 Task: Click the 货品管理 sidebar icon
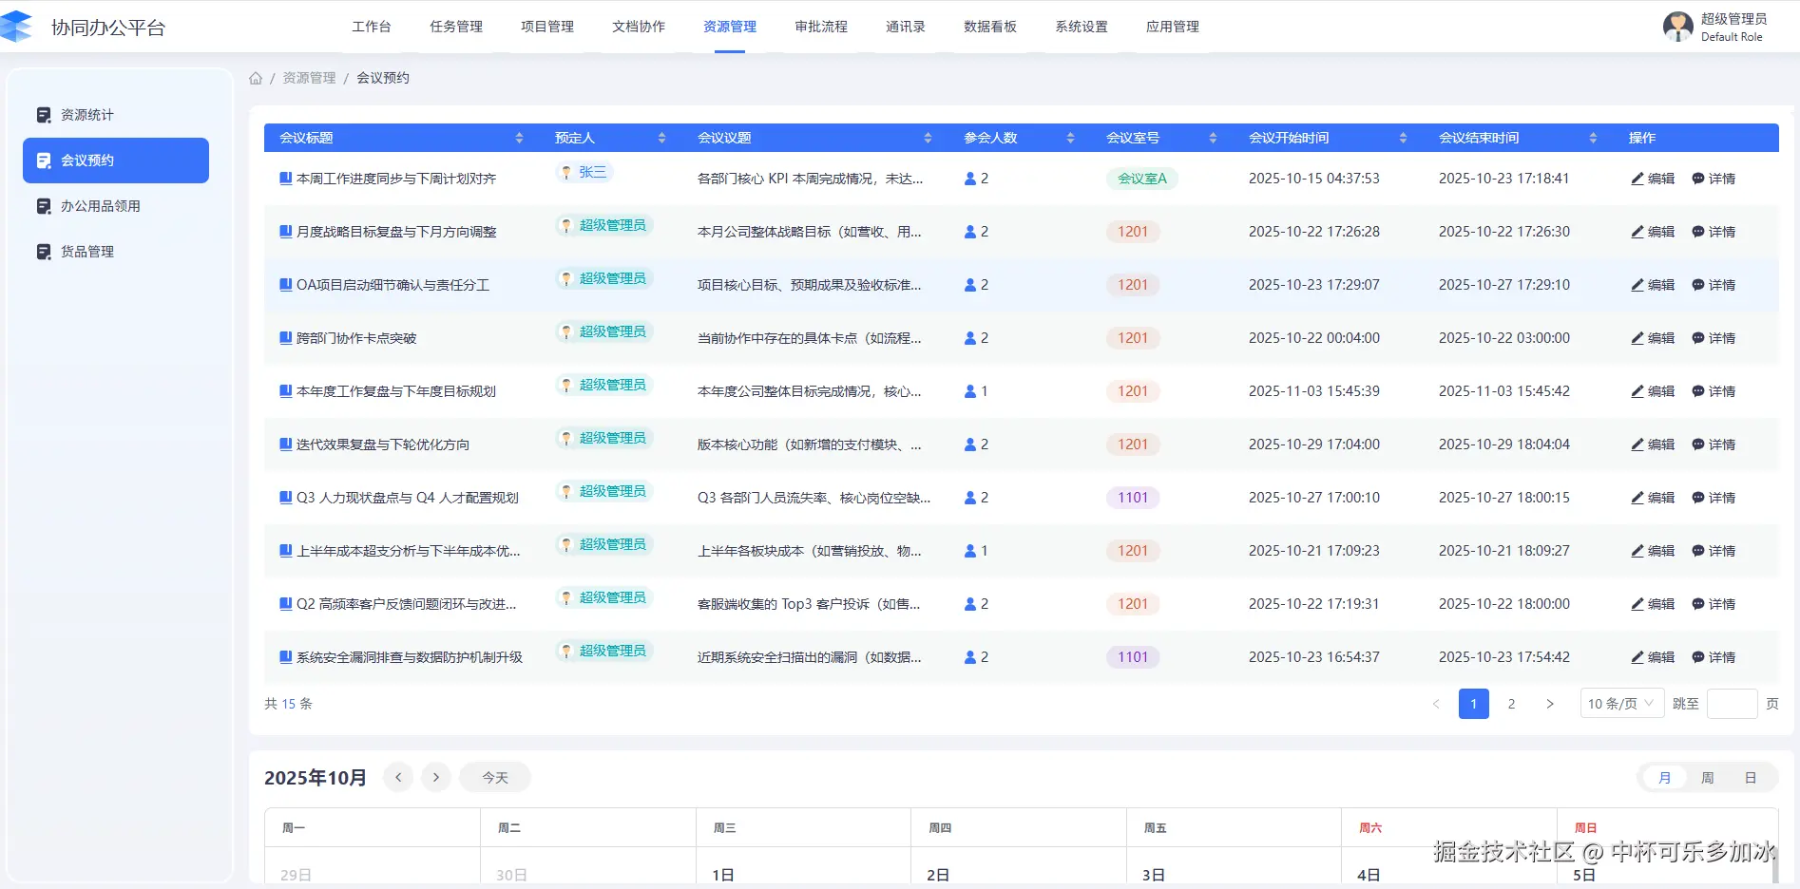pos(44,252)
